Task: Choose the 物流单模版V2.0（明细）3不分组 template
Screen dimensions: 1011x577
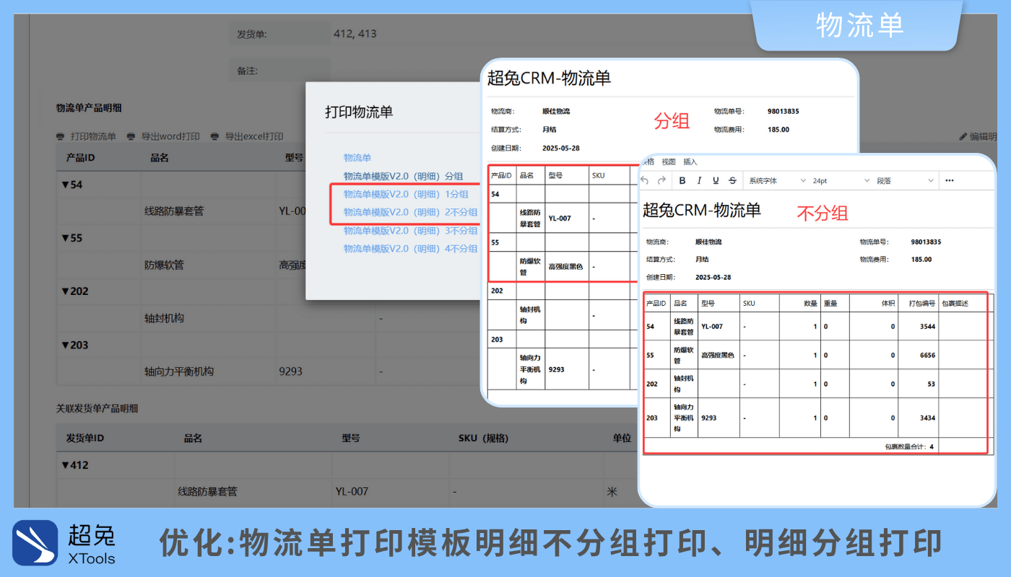Action: pyautogui.click(x=410, y=231)
